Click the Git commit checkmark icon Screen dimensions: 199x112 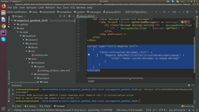183,12
